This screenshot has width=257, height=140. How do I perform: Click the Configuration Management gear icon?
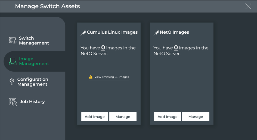pos(12,82)
